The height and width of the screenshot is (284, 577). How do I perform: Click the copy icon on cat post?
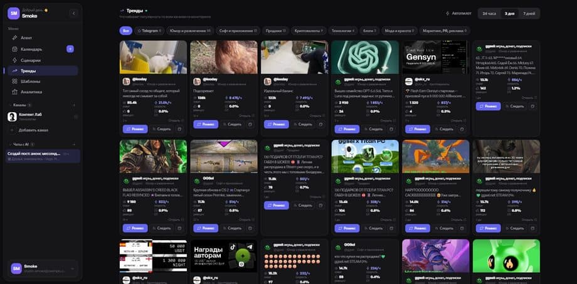coord(179,129)
